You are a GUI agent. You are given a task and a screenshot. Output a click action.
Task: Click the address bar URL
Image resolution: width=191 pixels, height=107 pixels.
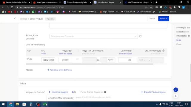point(42,7)
